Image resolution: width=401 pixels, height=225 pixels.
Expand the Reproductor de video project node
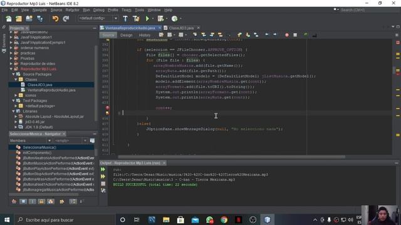pos(11,64)
